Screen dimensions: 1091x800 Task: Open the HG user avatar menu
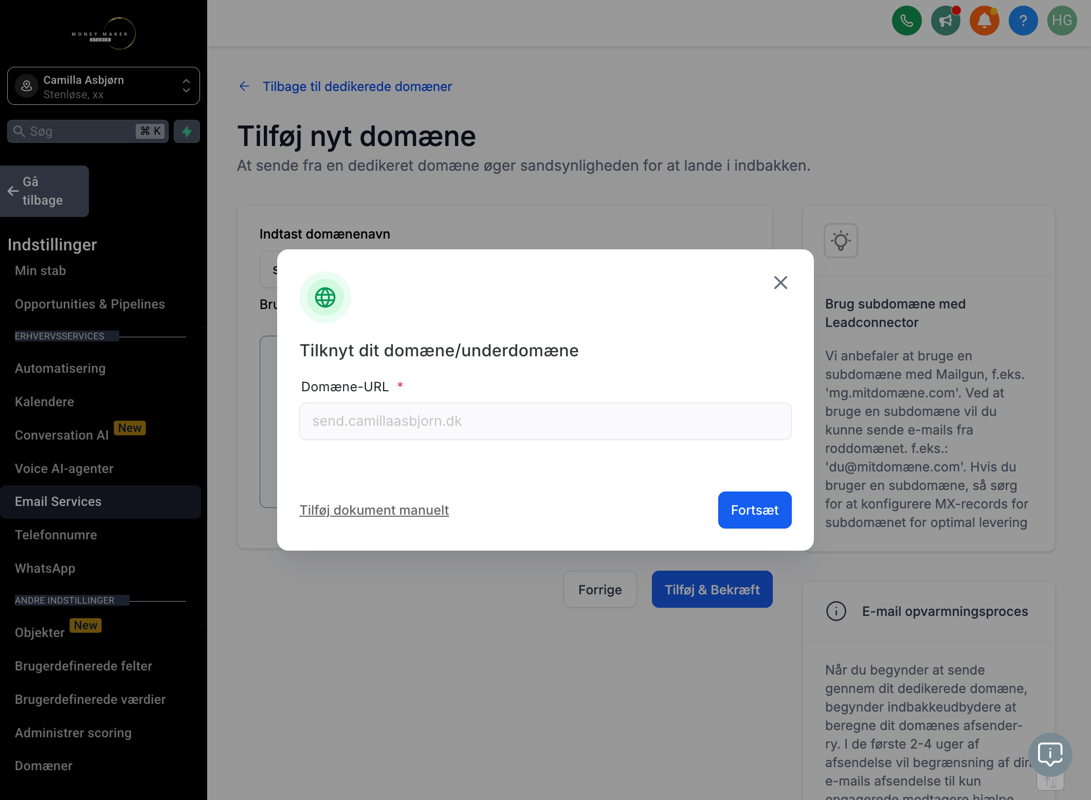pyautogui.click(x=1062, y=21)
